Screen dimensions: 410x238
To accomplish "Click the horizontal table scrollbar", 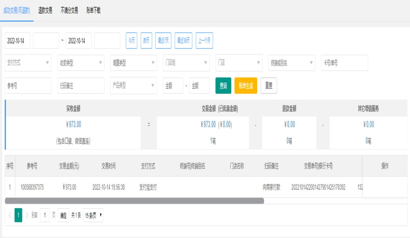I will [x=134, y=201].
